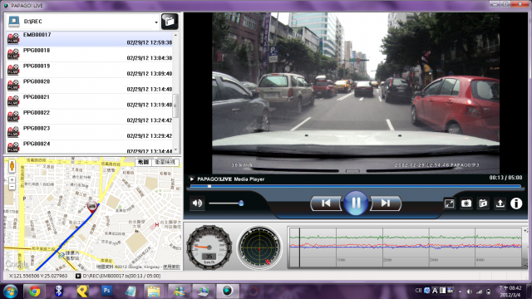Open the info icon in the player
Screen dimensions: 532x299
tap(516, 203)
